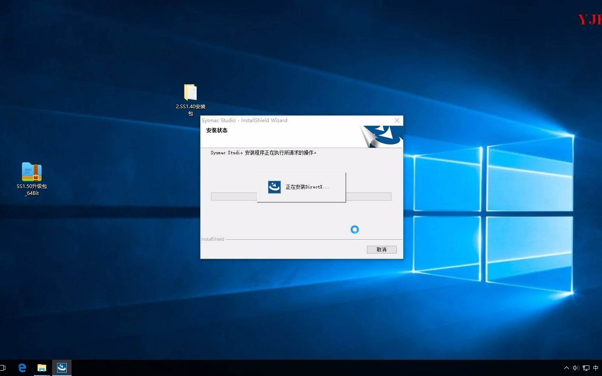Open the volume control icon

(x=576, y=368)
